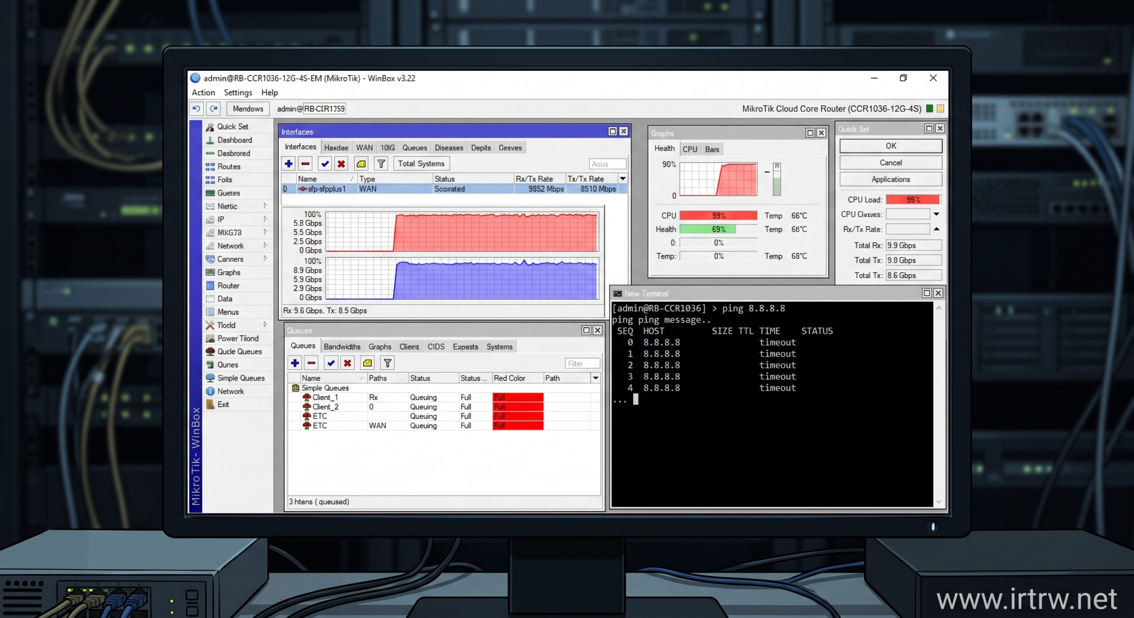
Task: Add a queue with the plus icon
Action: point(295,363)
